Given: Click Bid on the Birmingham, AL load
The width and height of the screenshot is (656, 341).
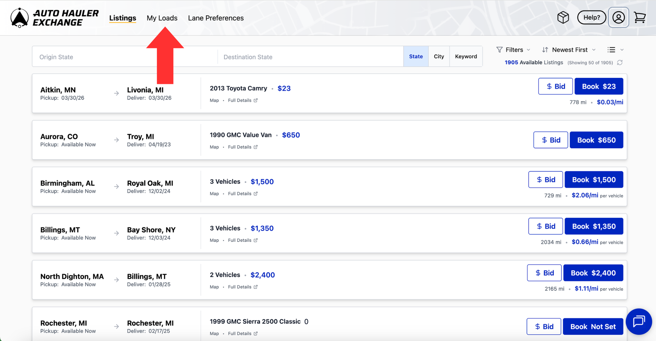Looking at the screenshot, I should [545, 180].
